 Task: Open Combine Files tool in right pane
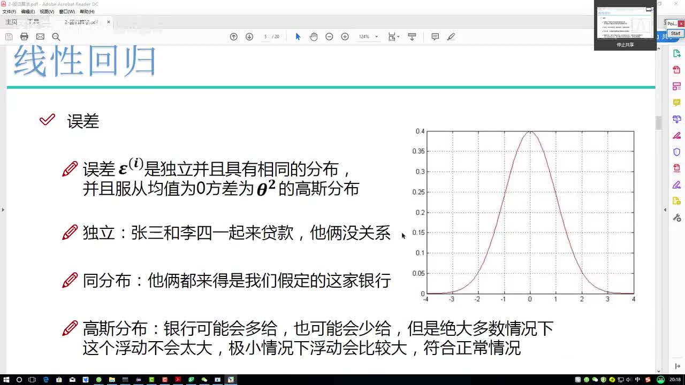[676, 119]
